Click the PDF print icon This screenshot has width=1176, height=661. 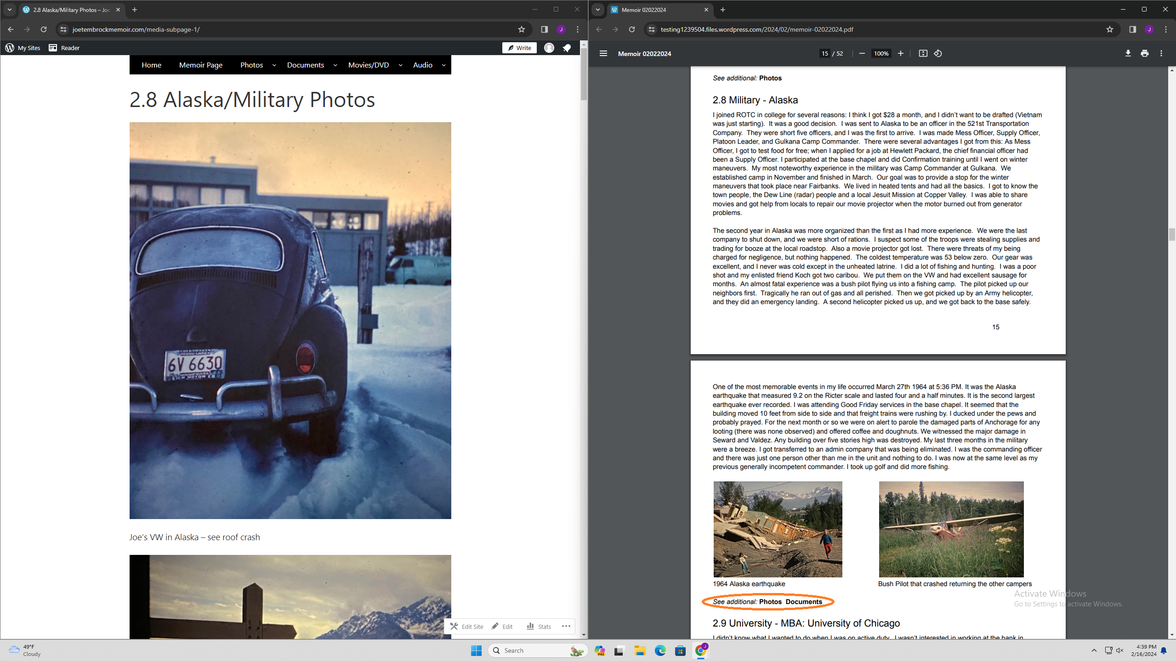click(x=1144, y=53)
